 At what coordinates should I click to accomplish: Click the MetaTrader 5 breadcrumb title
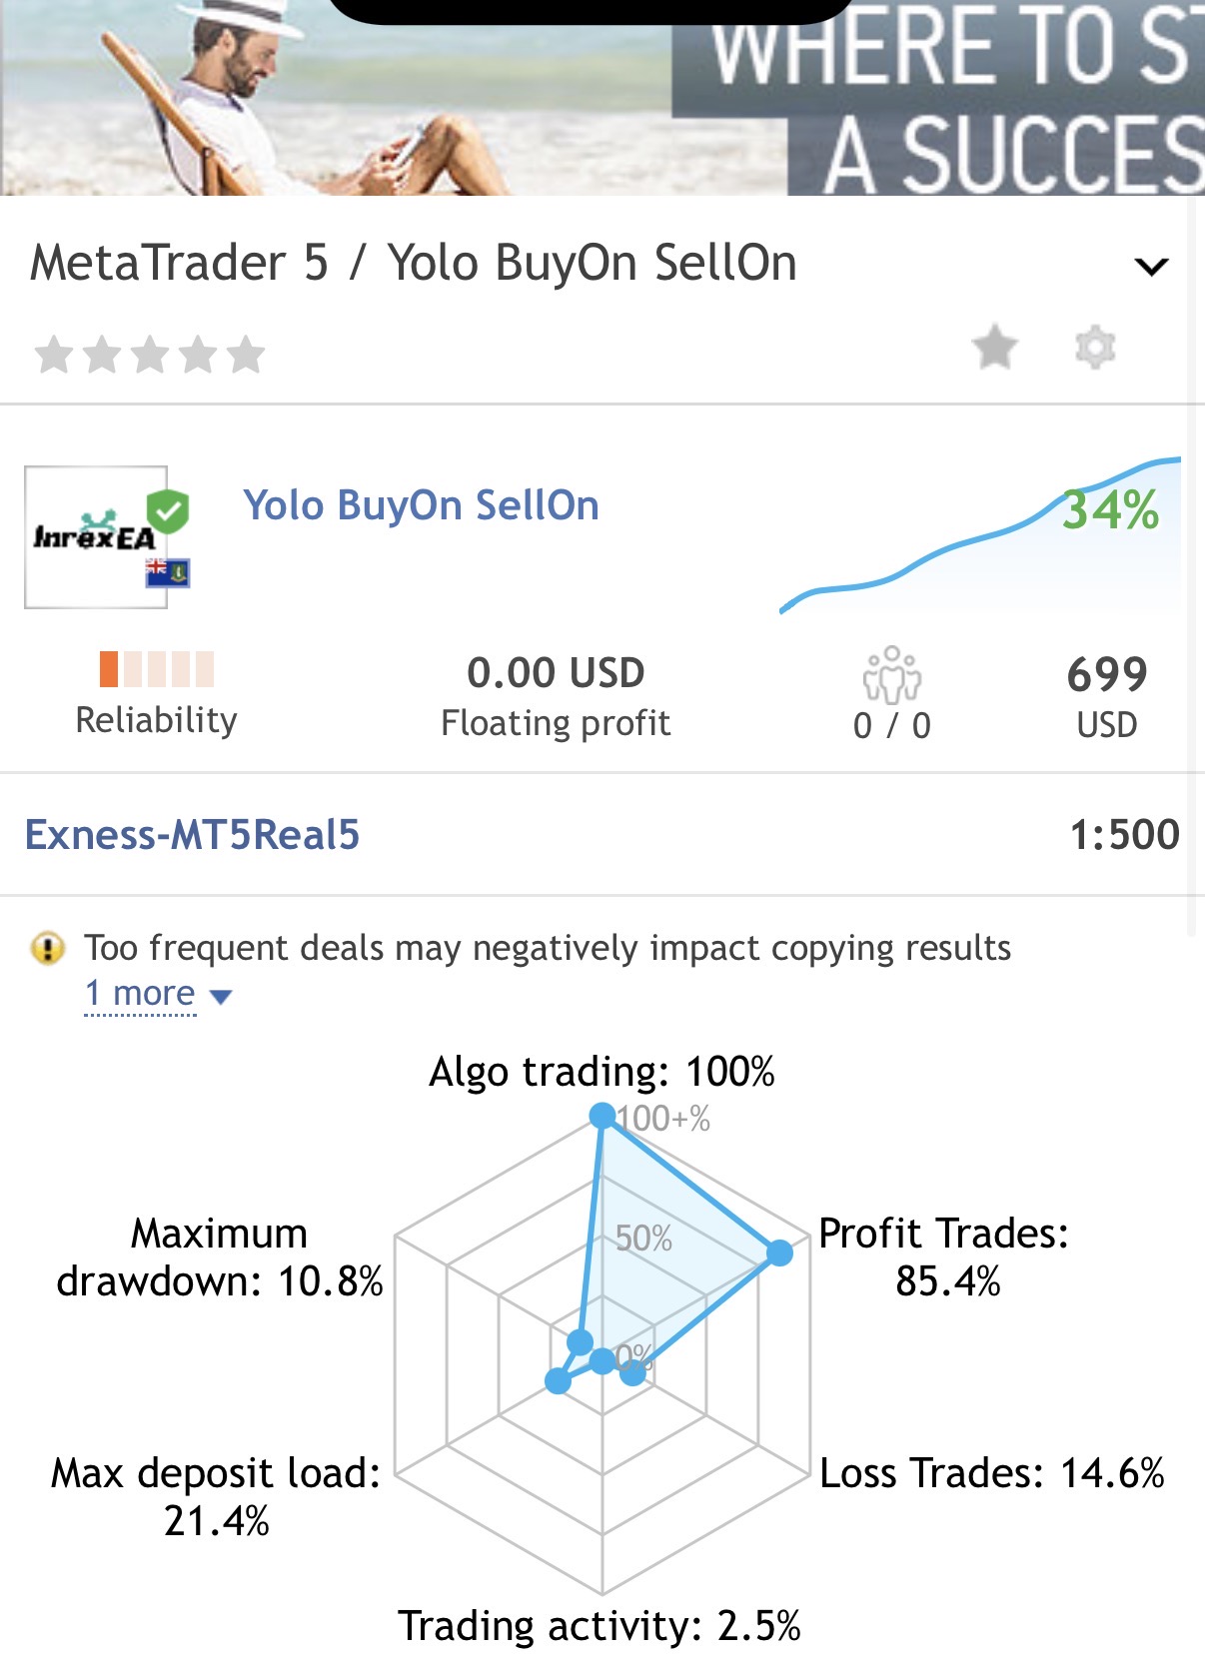coord(180,264)
